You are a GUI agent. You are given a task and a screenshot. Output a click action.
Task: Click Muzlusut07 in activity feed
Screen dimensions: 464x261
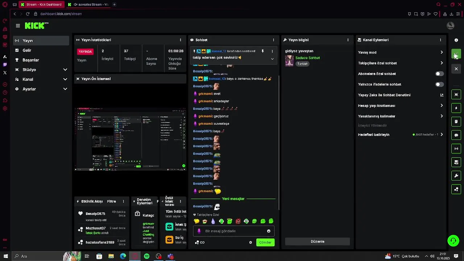pos(96,228)
